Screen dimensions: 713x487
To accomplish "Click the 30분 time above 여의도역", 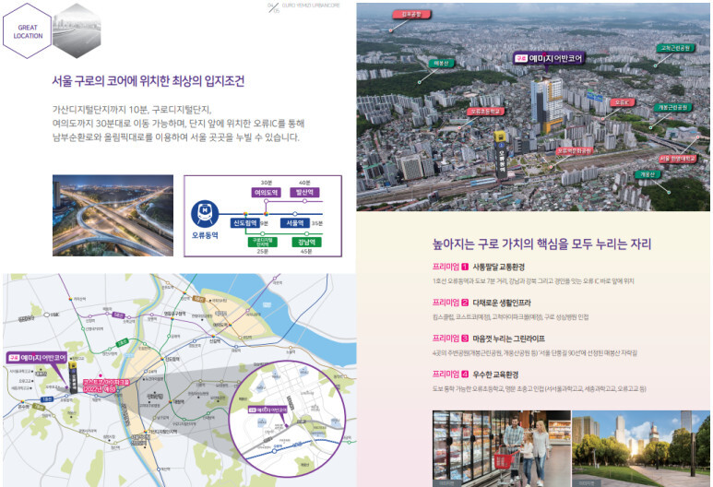I will pyautogui.click(x=266, y=183).
